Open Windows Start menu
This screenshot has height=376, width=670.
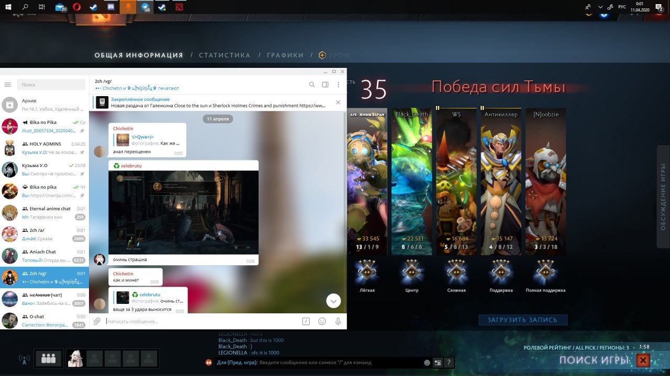click(x=7, y=7)
